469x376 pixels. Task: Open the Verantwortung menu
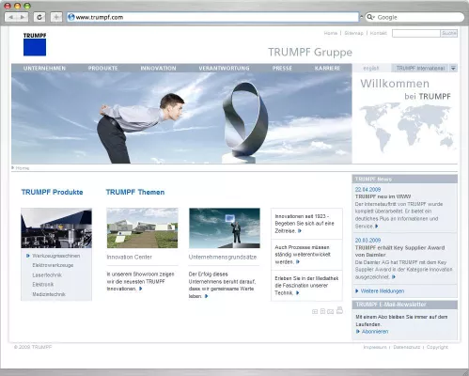224,68
